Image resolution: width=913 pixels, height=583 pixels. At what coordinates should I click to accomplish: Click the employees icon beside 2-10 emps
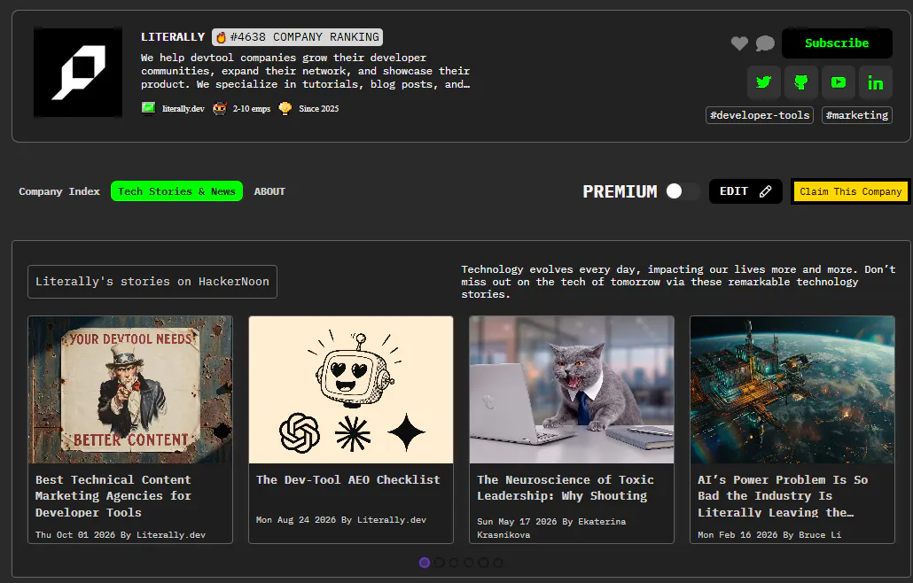coord(220,108)
